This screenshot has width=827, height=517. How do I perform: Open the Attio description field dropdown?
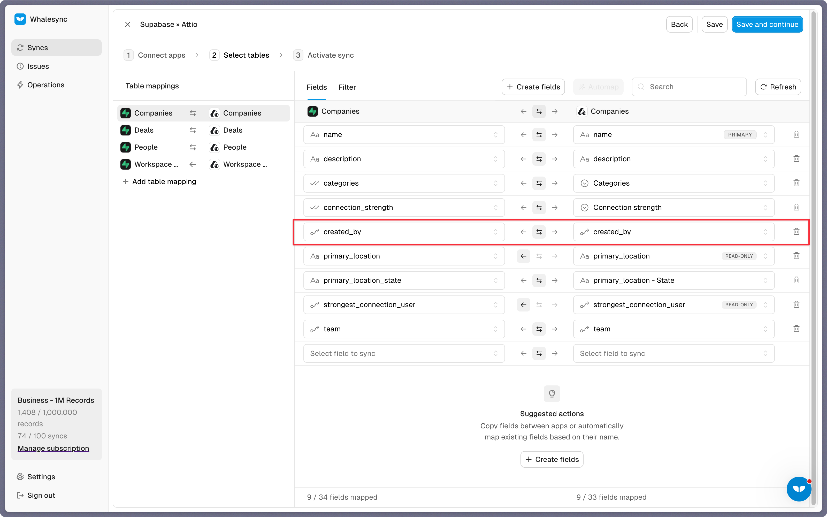click(x=673, y=159)
